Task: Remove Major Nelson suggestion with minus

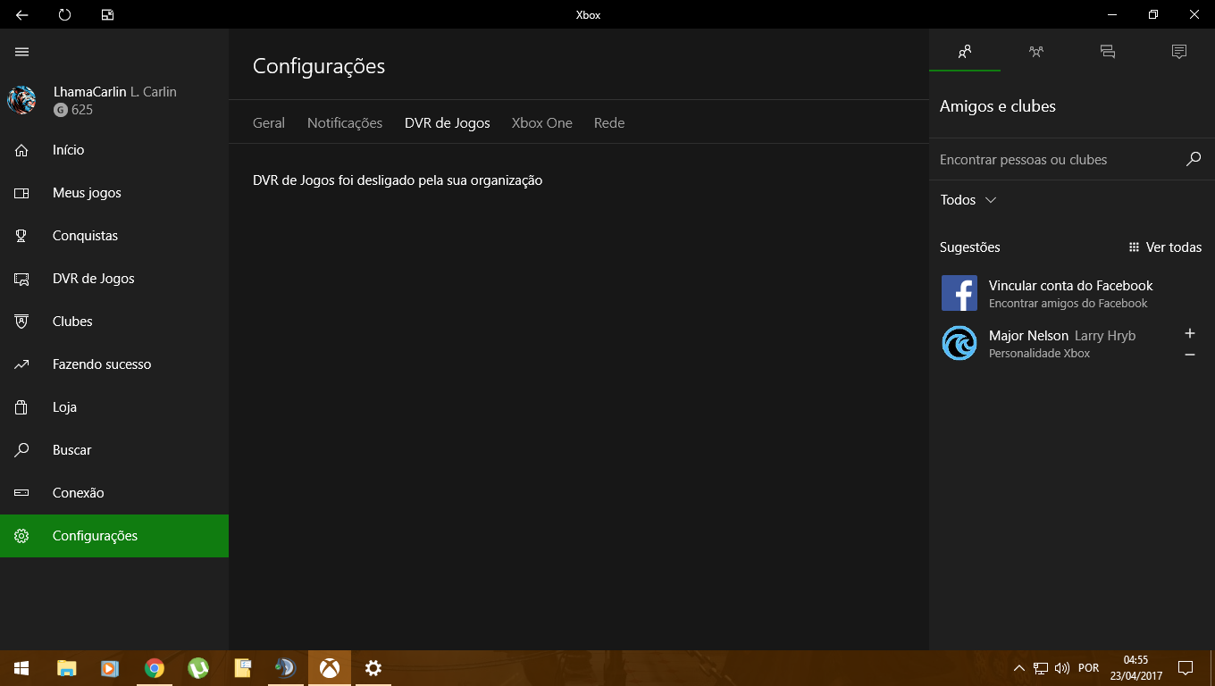Action: [x=1190, y=355]
